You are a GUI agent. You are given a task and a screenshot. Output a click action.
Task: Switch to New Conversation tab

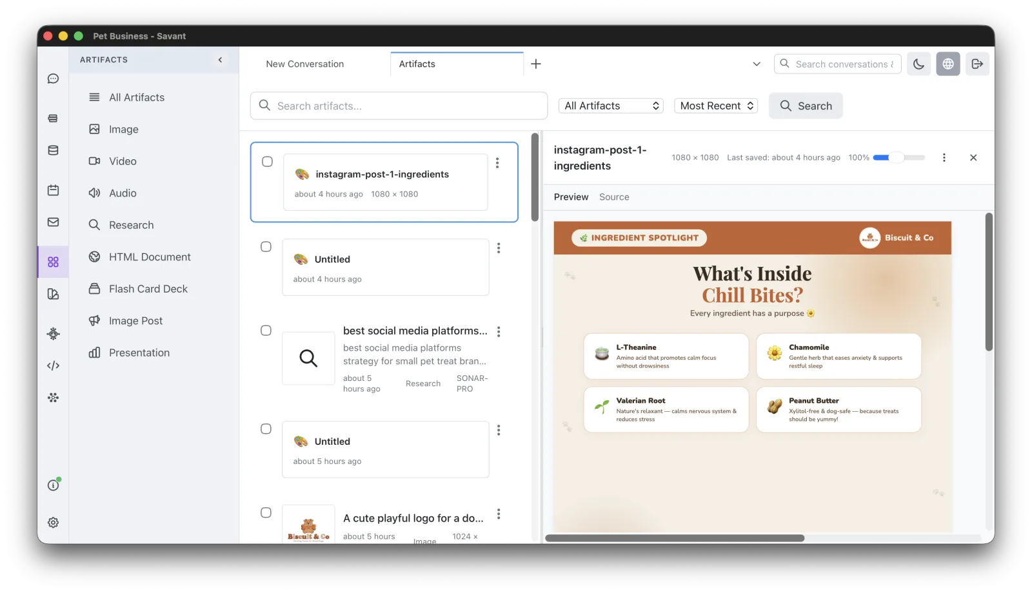[x=305, y=64]
